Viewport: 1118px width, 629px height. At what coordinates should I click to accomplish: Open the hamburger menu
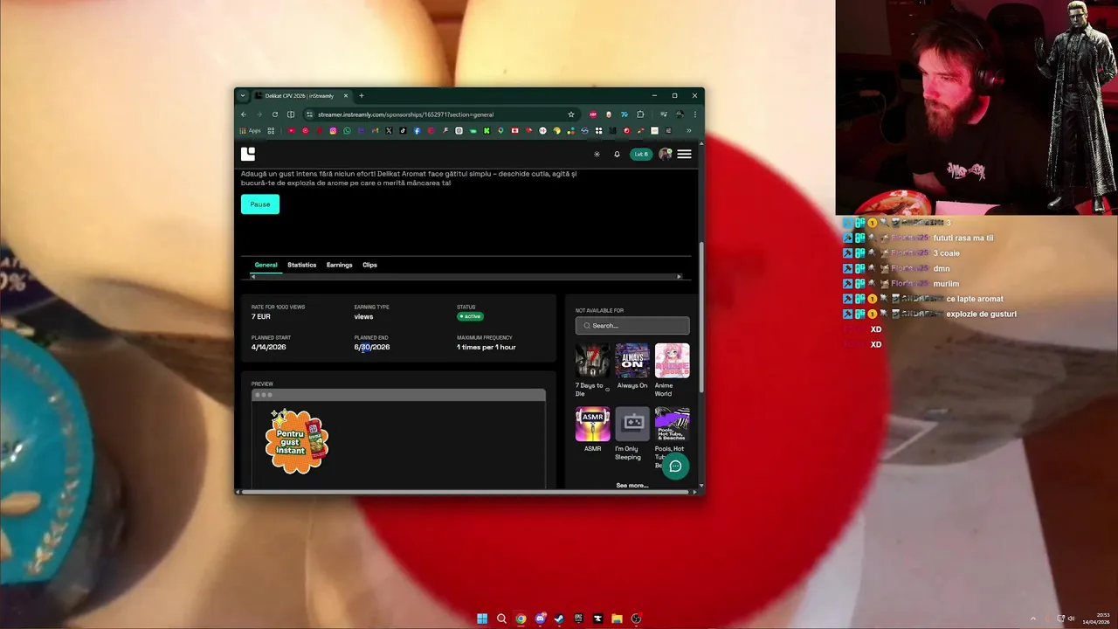[x=684, y=154]
